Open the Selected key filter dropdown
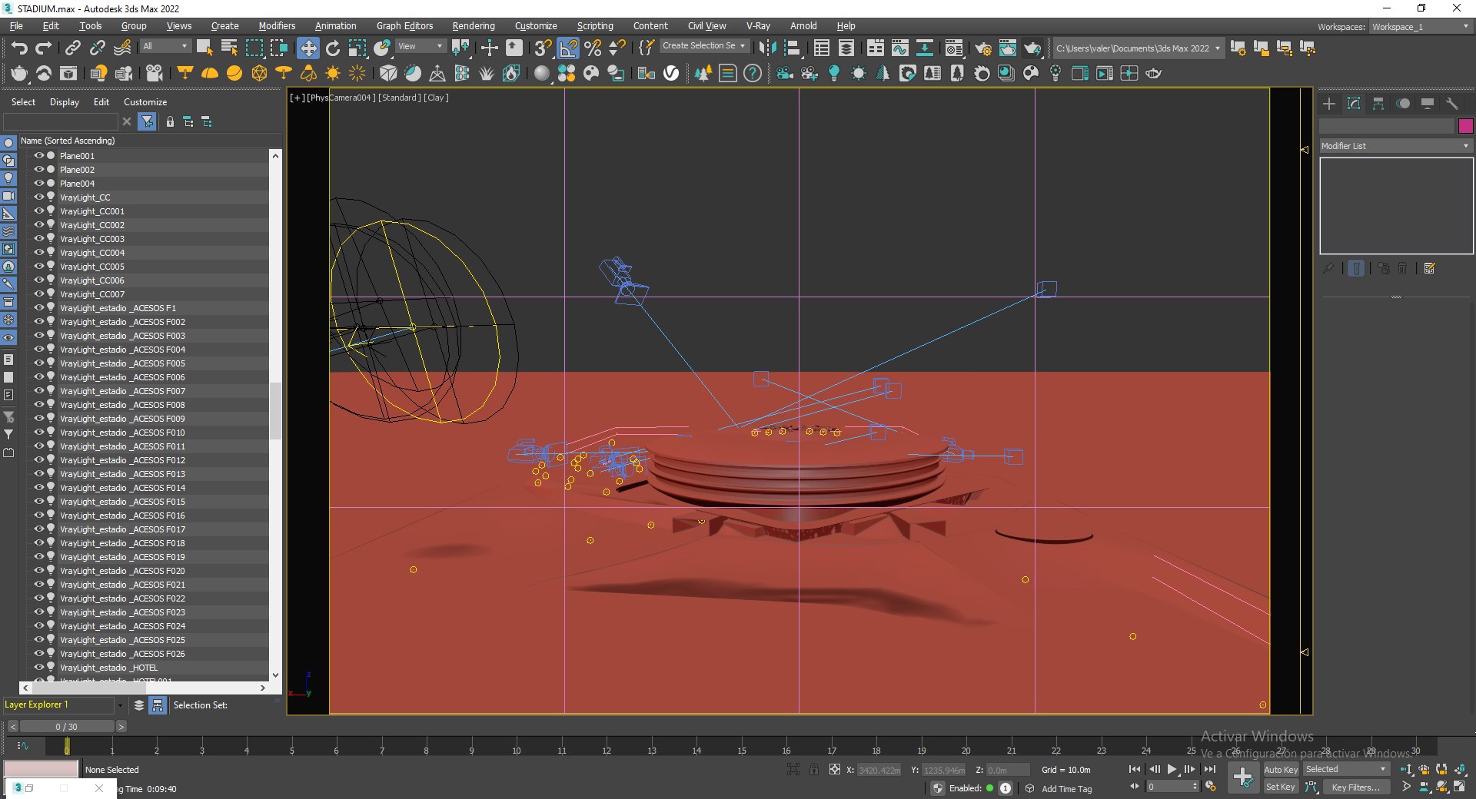This screenshot has height=799, width=1476. pyautogui.click(x=1345, y=769)
